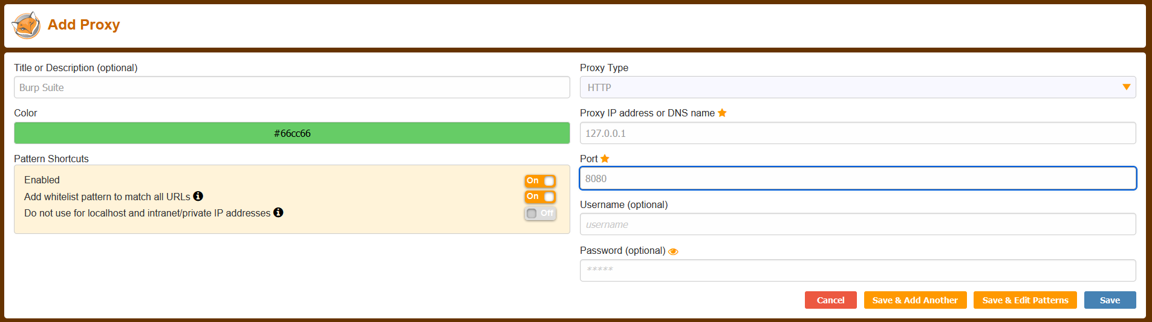This screenshot has height=322, width=1152.
Task: Click the orange arrow of Proxy Type selector
Action: click(1126, 87)
